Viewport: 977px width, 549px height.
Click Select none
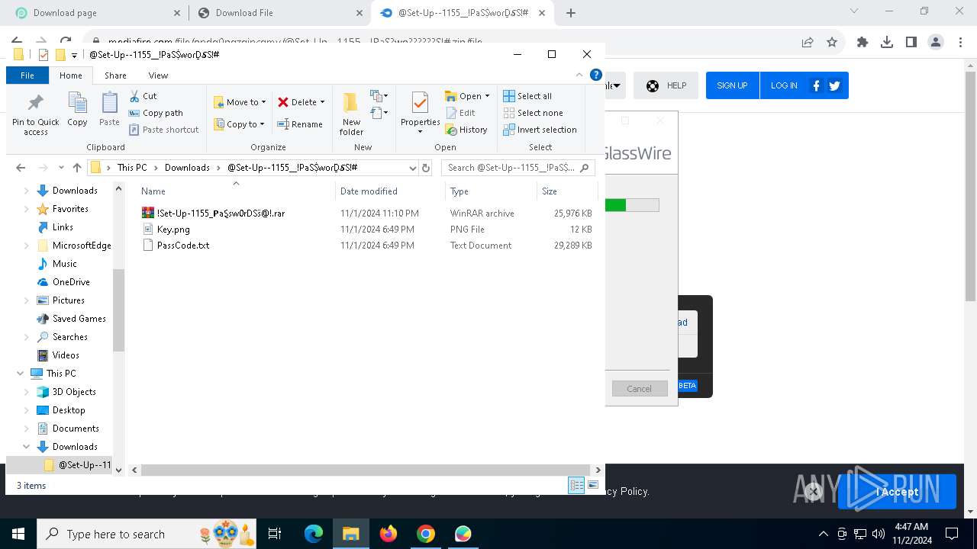pyautogui.click(x=533, y=113)
